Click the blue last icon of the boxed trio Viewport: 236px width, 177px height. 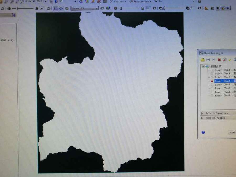pyautogui.click(x=228, y=8)
